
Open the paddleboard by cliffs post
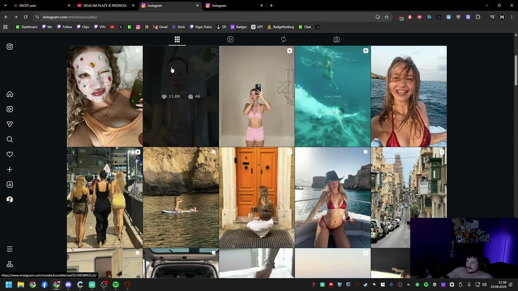point(181,197)
